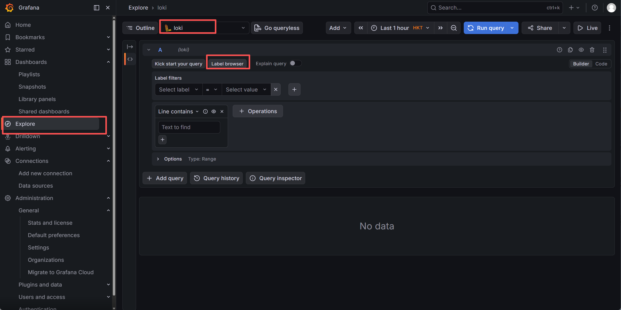Expand the Alerting menu section
Image resolution: width=621 pixels, height=310 pixels.
tap(108, 148)
